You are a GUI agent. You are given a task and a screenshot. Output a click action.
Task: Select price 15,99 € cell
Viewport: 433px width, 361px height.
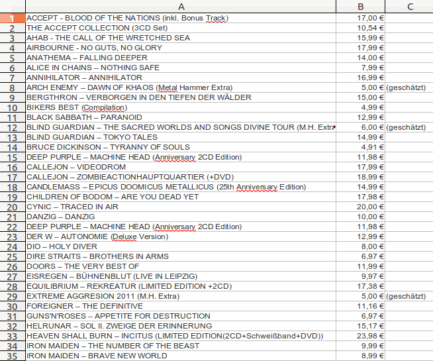coord(360,38)
